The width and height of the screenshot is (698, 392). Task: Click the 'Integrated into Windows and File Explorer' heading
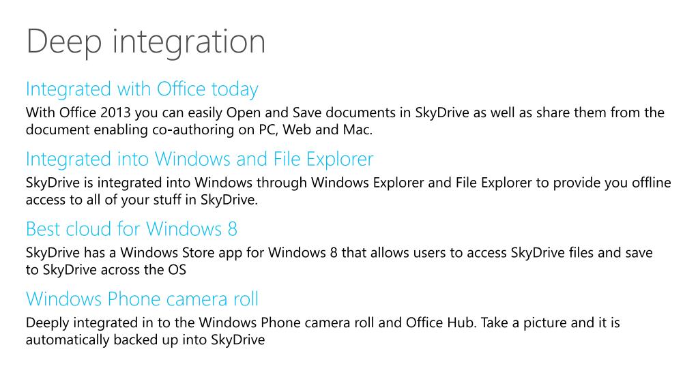[x=199, y=159]
